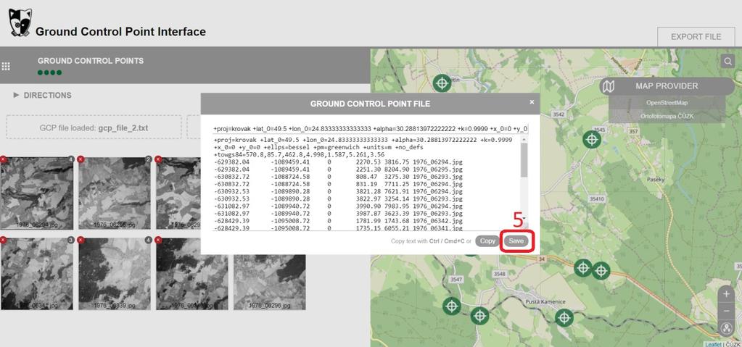
Task: Click the Ground Control Point Interface title
Action: click(x=120, y=32)
